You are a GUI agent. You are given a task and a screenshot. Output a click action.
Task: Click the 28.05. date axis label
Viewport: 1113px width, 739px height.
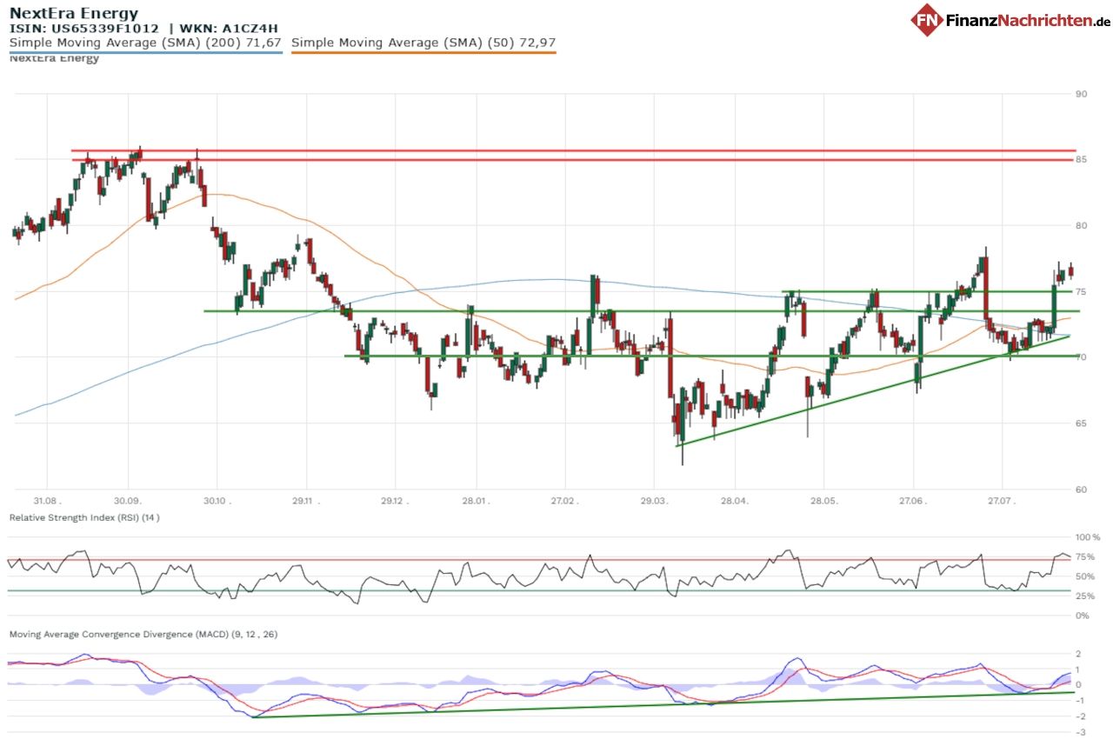tap(824, 502)
